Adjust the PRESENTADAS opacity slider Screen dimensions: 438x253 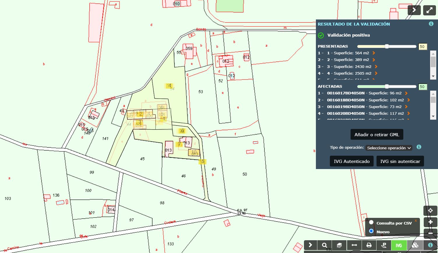tap(387, 46)
